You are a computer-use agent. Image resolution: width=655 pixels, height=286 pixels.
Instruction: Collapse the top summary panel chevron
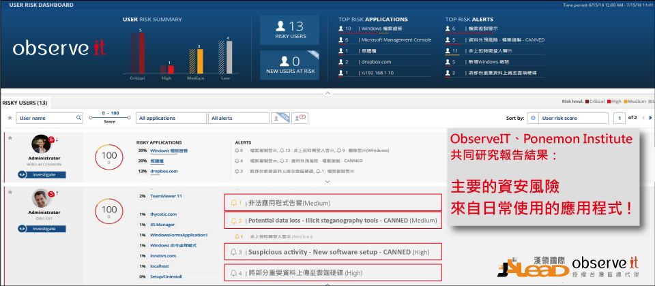(x=327, y=91)
